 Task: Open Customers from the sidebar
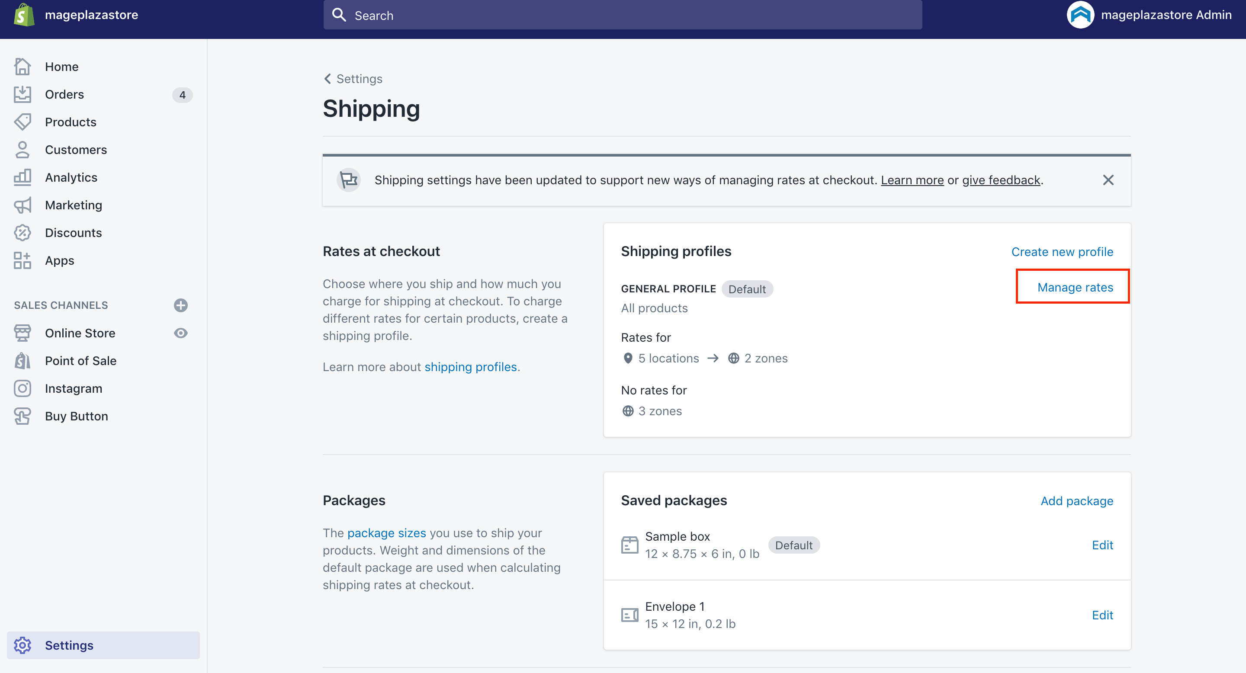[23, 149]
